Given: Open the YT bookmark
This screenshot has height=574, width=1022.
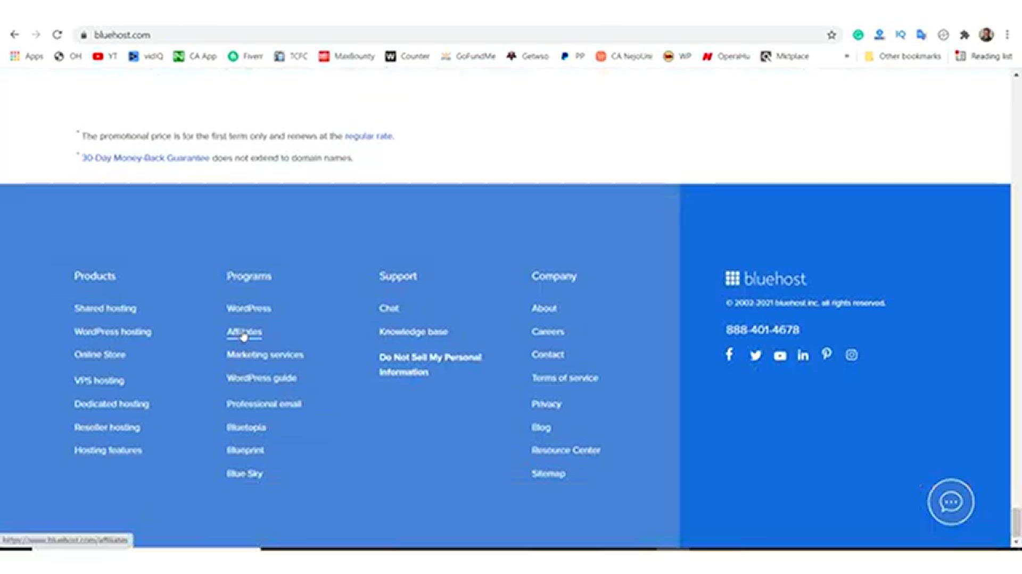Looking at the screenshot, I should (x=104, y=56).
